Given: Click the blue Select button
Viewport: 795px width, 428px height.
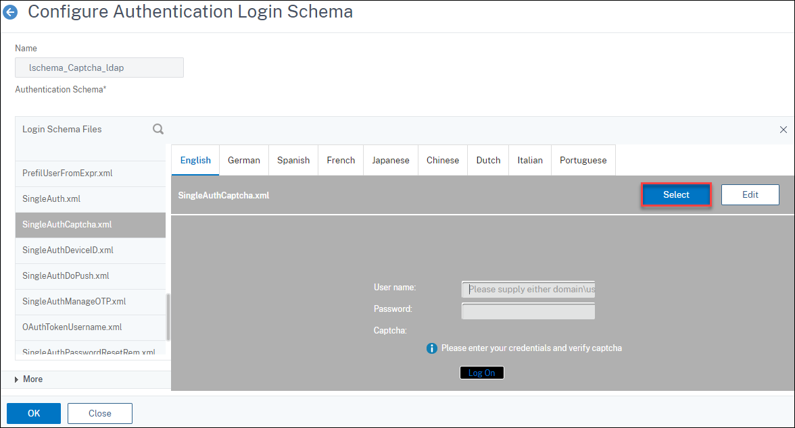Looking at the screenshot, I should coord(676,195).
